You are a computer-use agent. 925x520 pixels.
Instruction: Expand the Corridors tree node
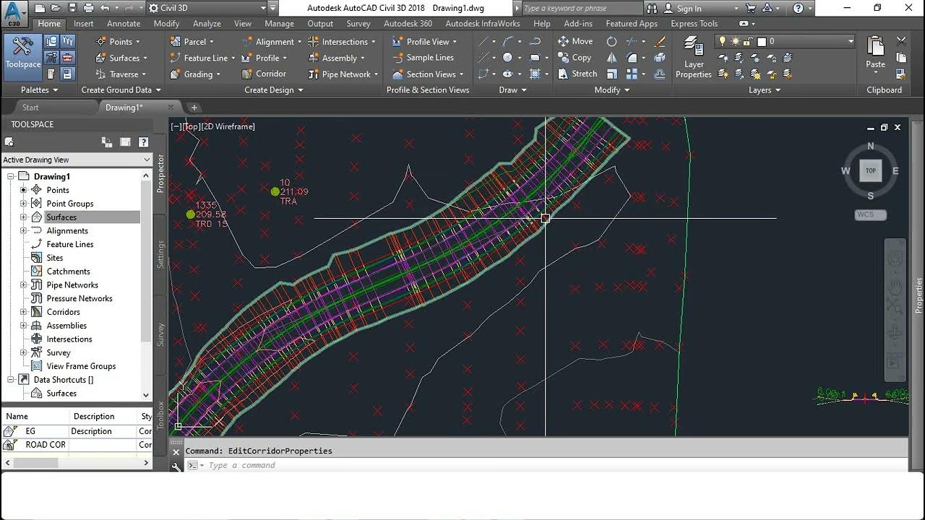[x=23, y=312]
